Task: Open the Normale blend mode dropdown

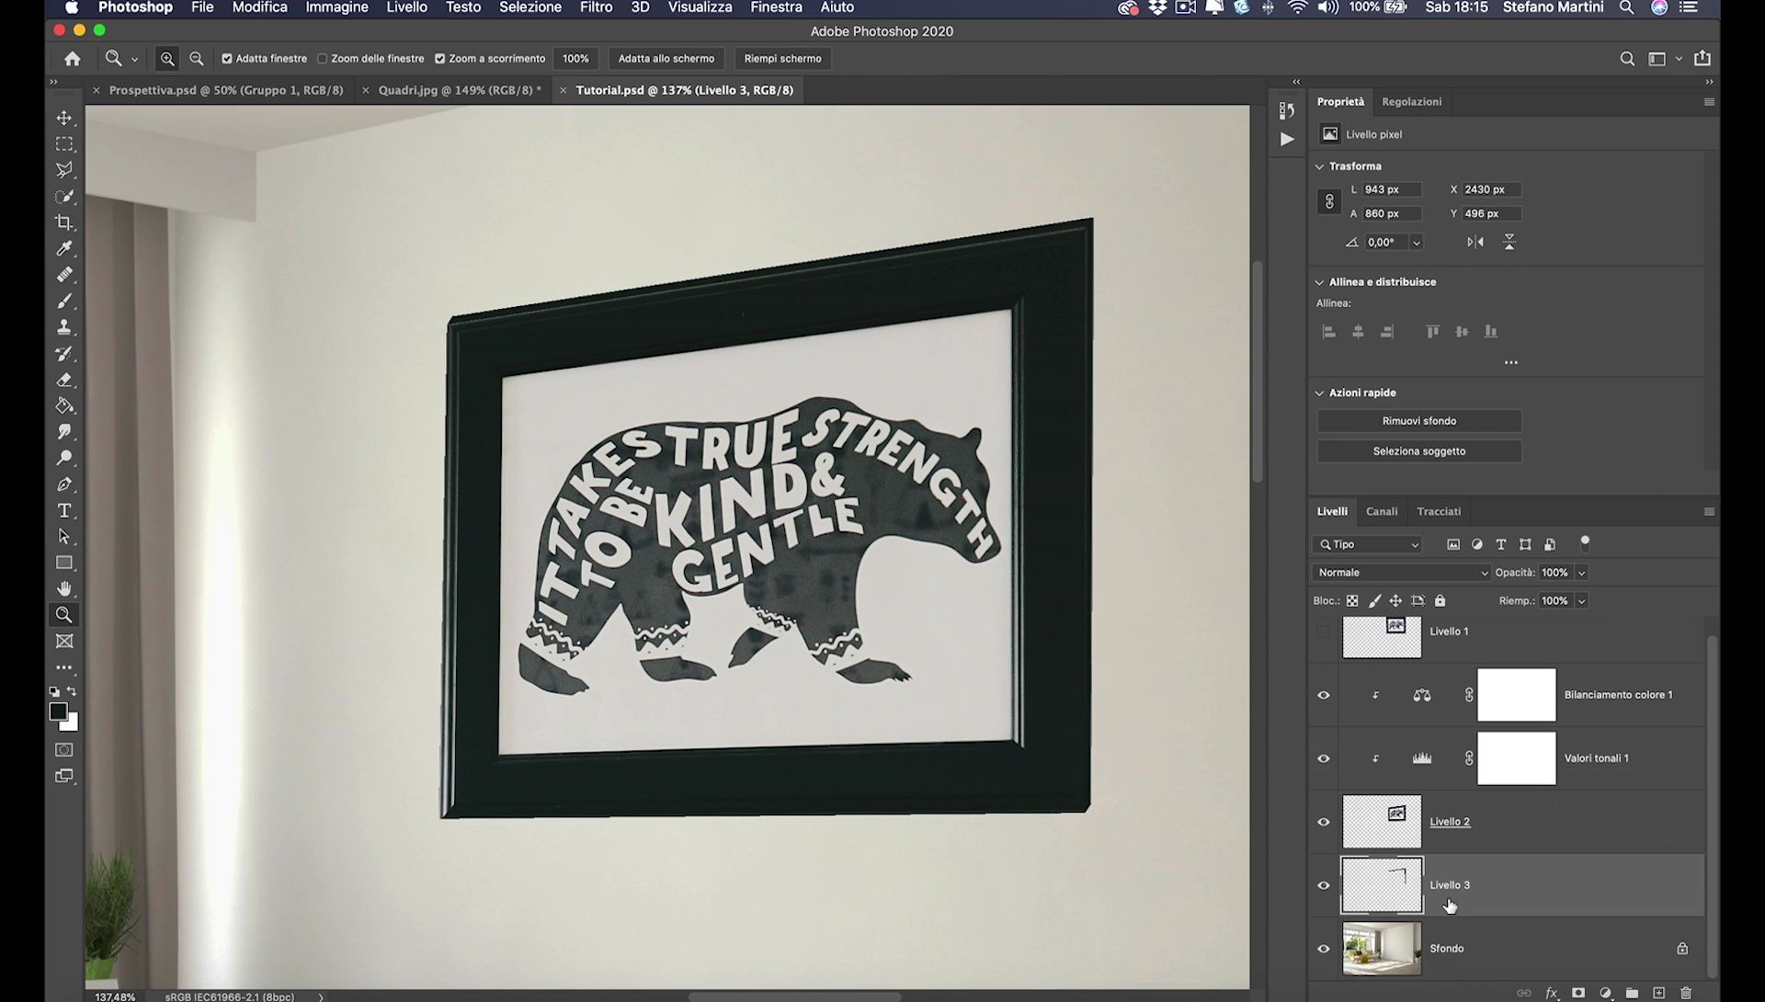Action: point(1401,573)
